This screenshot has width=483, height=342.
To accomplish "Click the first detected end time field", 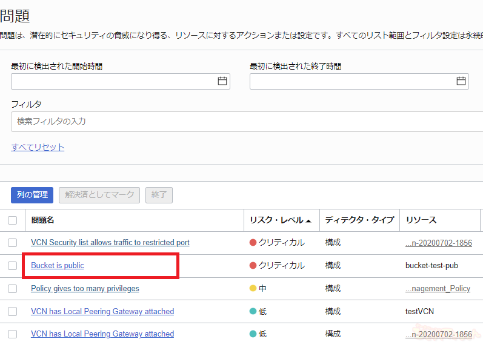I will point(351,81).
